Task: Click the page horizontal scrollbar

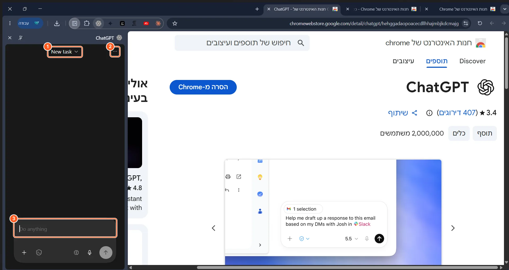Action: point(347,267)
